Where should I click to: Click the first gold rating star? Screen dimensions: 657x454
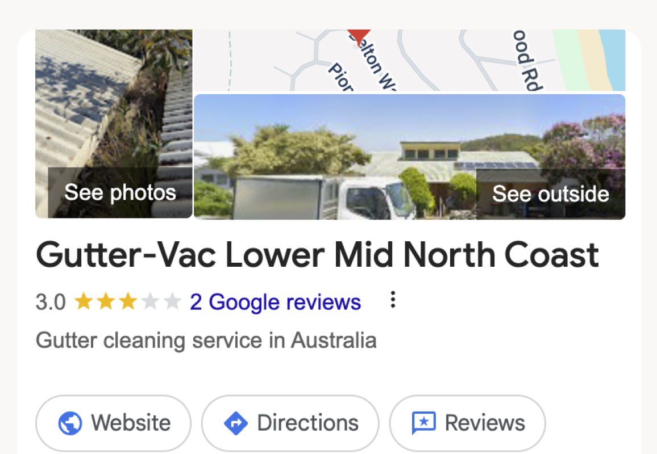tap(84, 302)
